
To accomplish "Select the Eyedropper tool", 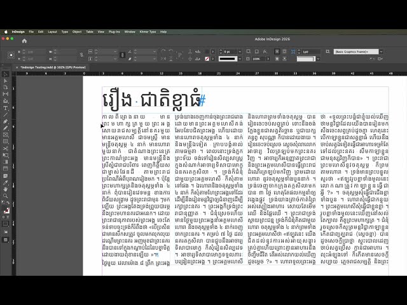I will point(6,182).
